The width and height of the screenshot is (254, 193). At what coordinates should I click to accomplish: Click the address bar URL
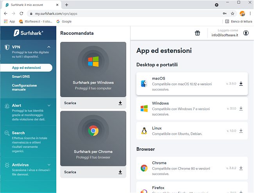56,14
